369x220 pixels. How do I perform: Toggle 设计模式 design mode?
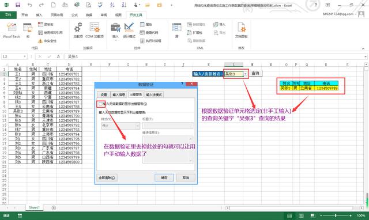click(129, 30)
